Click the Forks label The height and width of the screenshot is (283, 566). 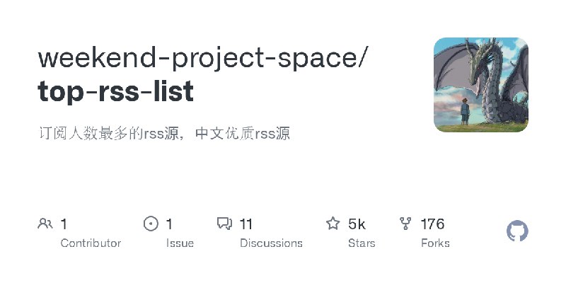coord(435,243)
